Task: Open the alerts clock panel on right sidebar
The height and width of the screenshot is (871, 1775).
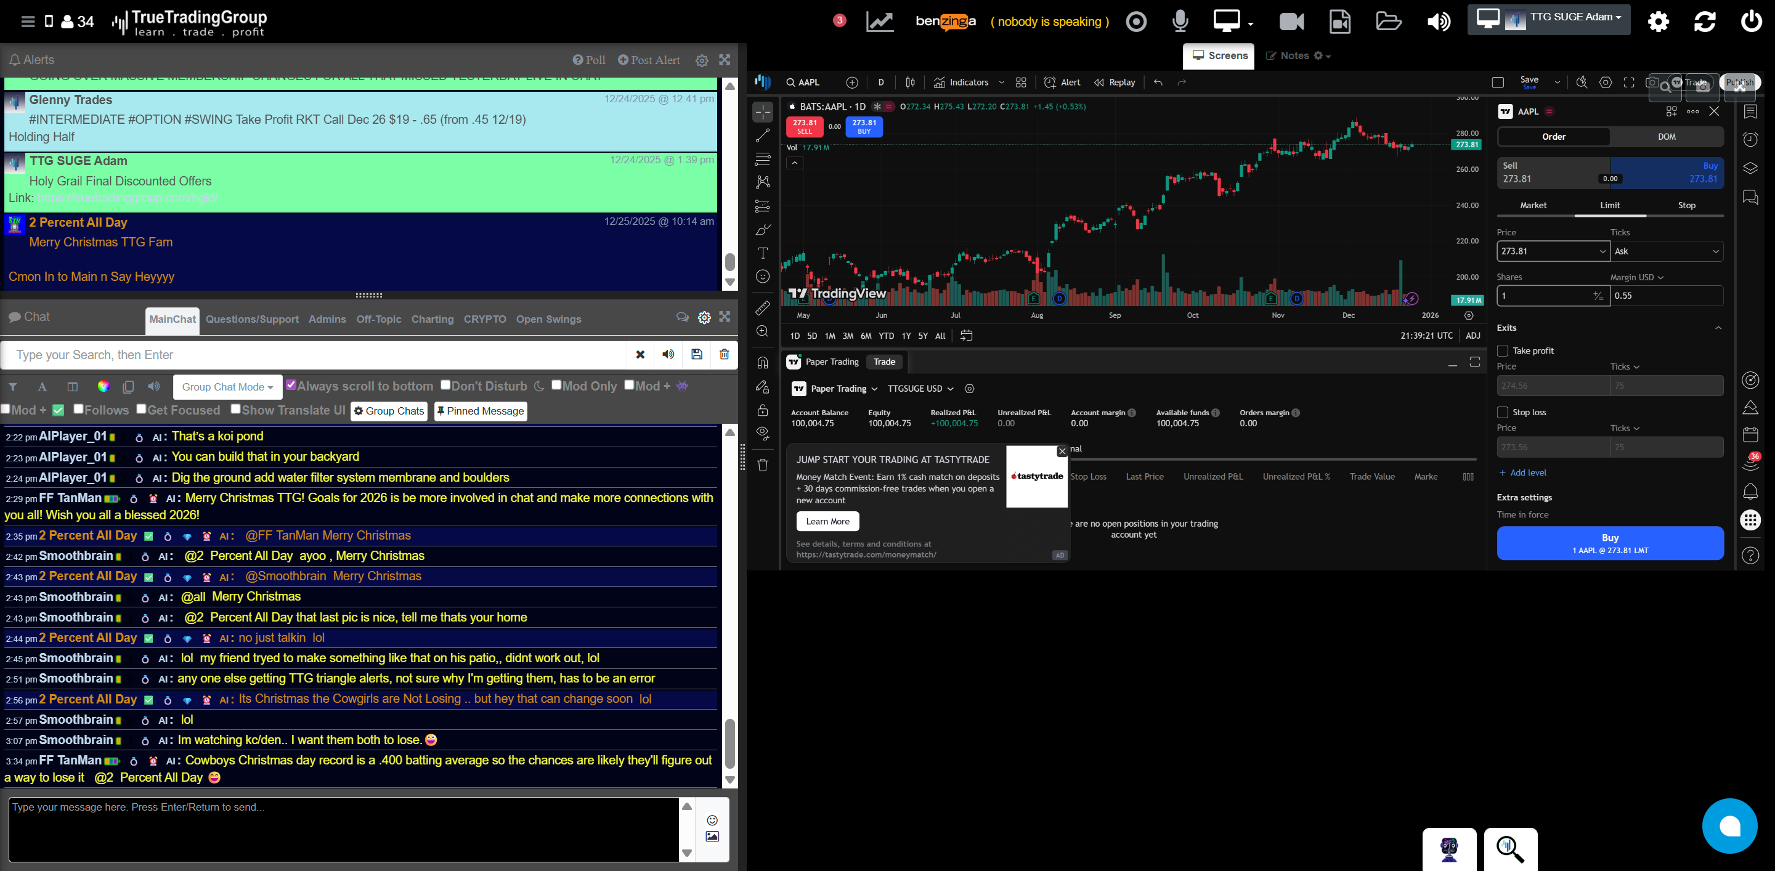Action: click(x=1750, y=139)
